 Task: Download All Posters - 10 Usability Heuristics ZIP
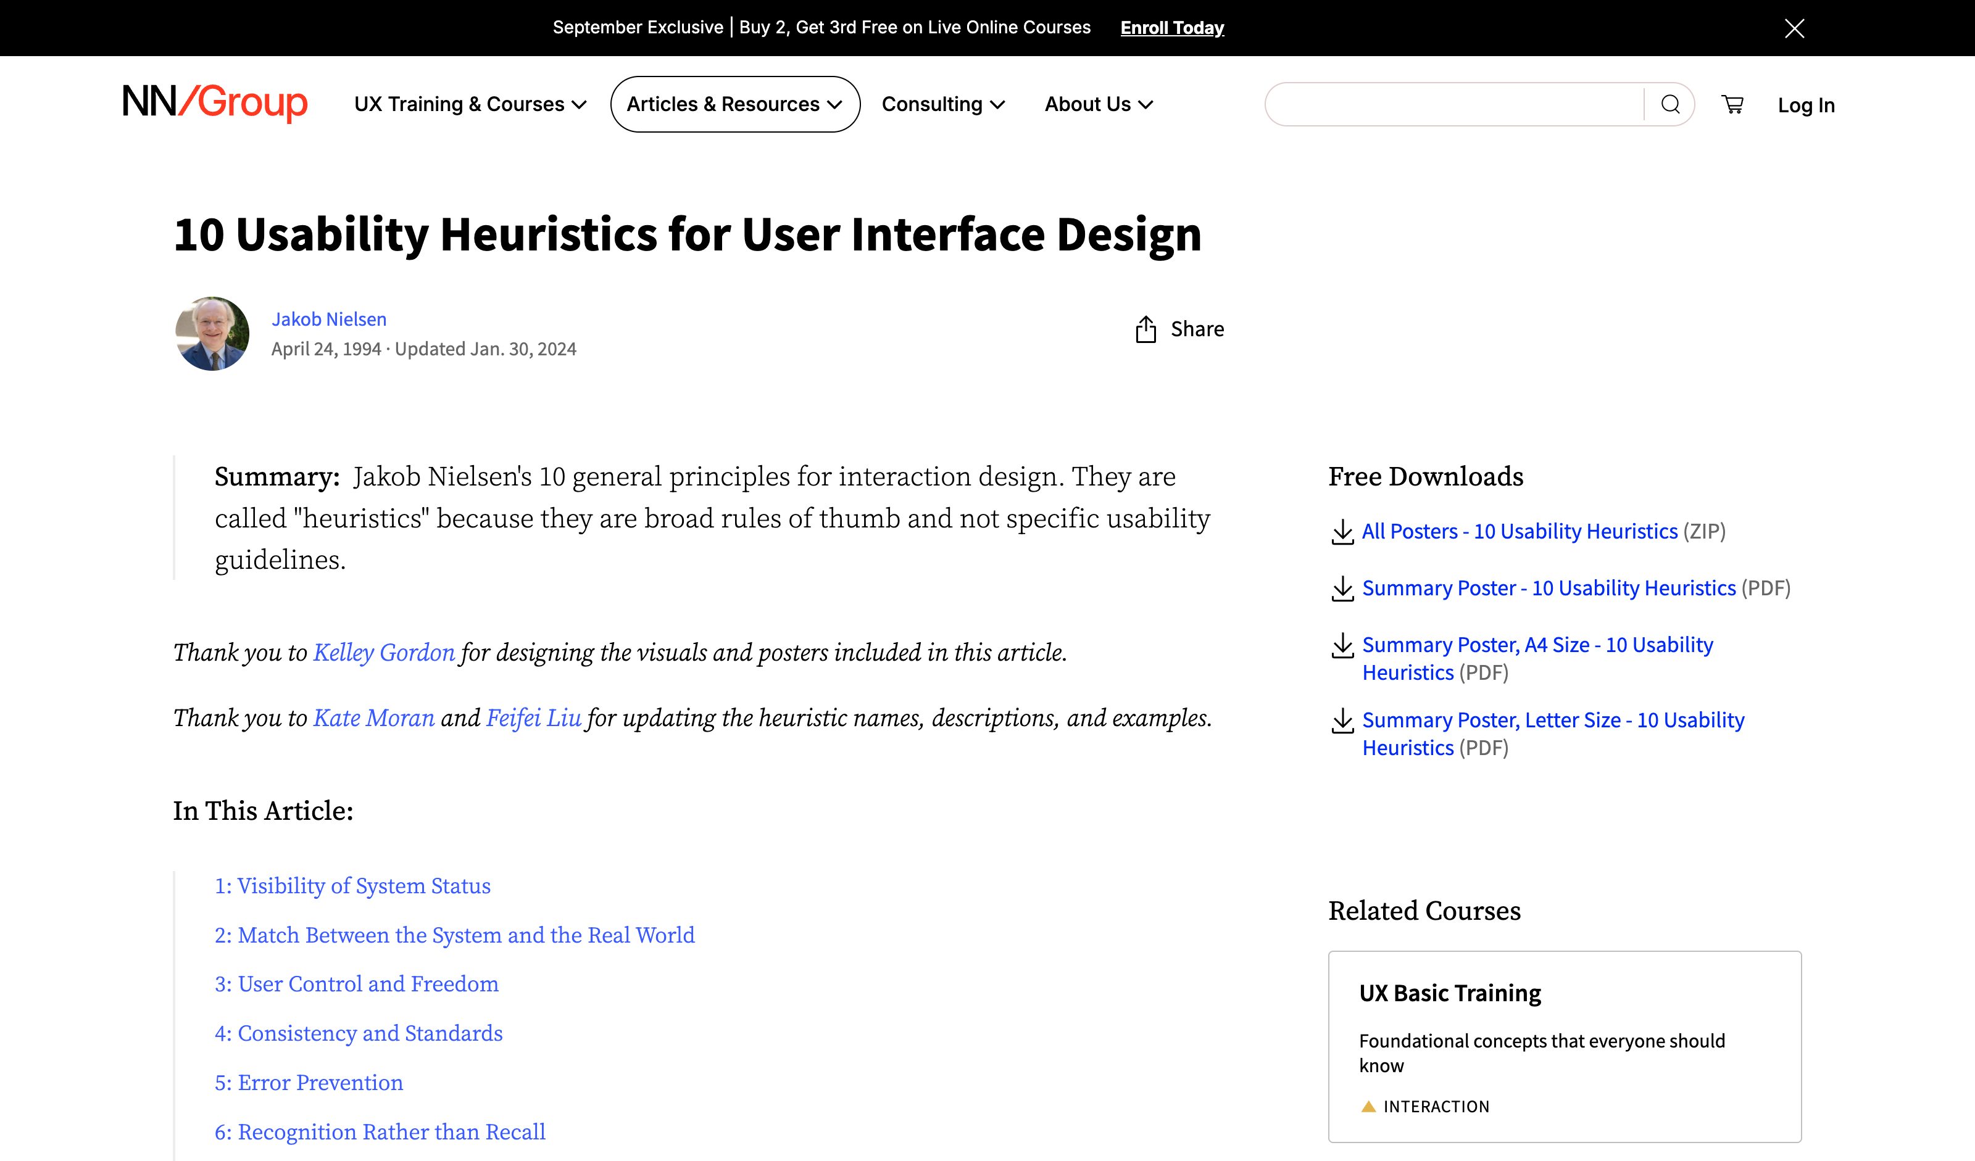1520,531
